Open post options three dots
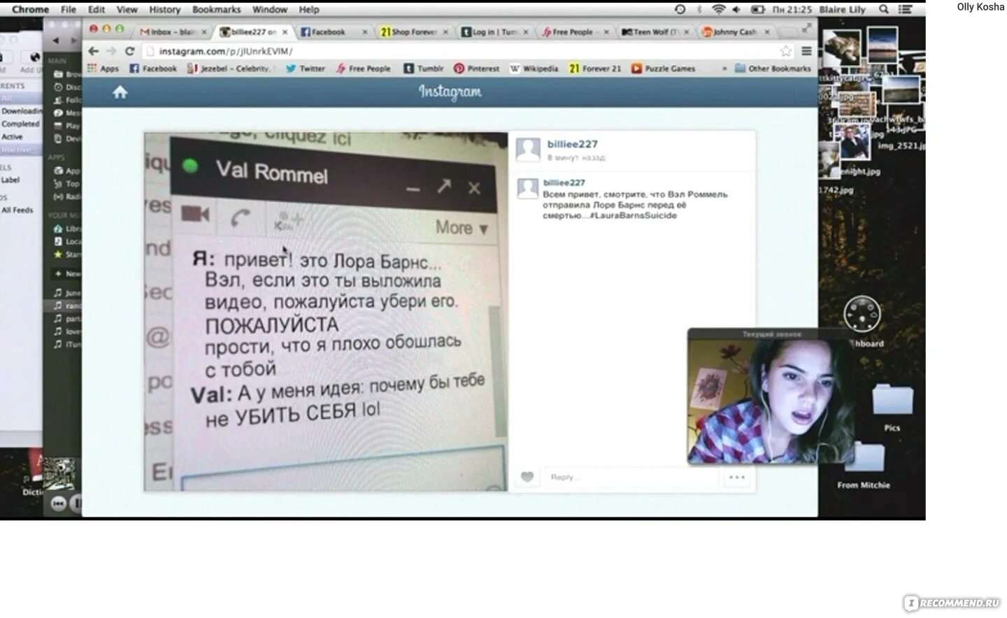 pyautogui.click(x=737, y=477)
